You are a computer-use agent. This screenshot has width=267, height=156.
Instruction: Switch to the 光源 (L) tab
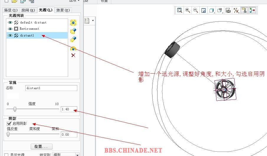coord(45,10)
